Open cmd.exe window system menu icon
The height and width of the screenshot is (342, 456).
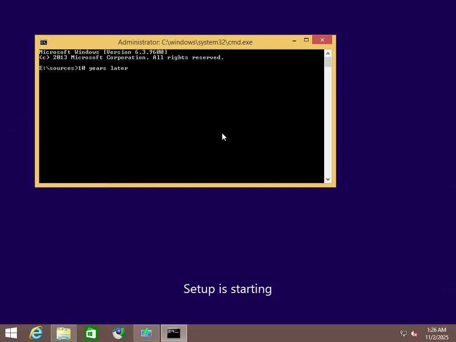pos(44,42)
